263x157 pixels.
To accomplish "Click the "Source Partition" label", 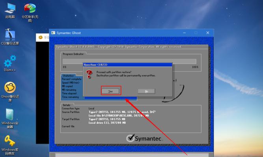I will click(71, 112).
